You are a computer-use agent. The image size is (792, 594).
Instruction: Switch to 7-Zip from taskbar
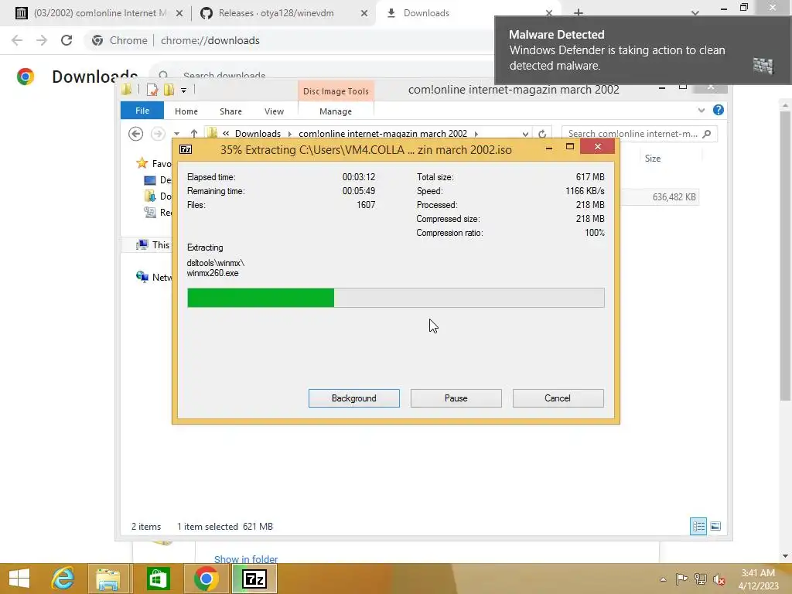(254, 579)
